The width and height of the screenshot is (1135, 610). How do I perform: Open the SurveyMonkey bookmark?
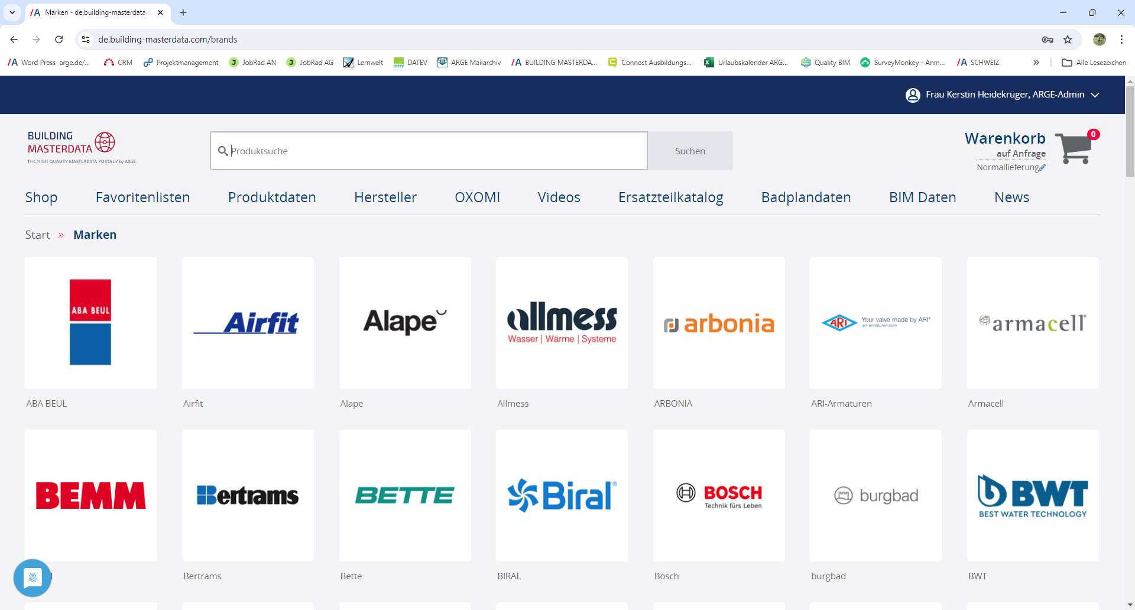tap(903, 63)
